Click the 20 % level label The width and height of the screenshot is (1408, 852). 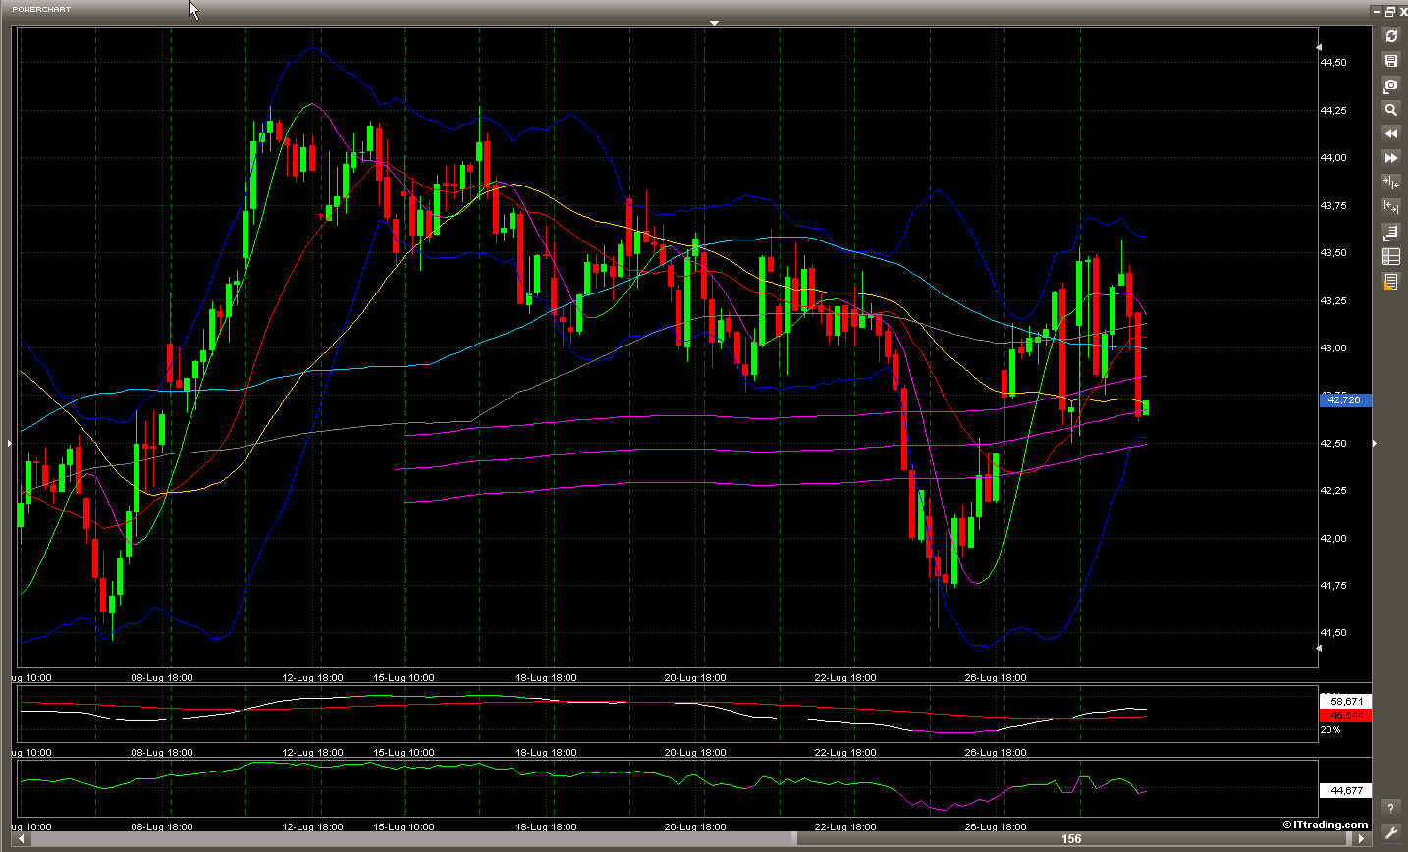(1330, 729)
